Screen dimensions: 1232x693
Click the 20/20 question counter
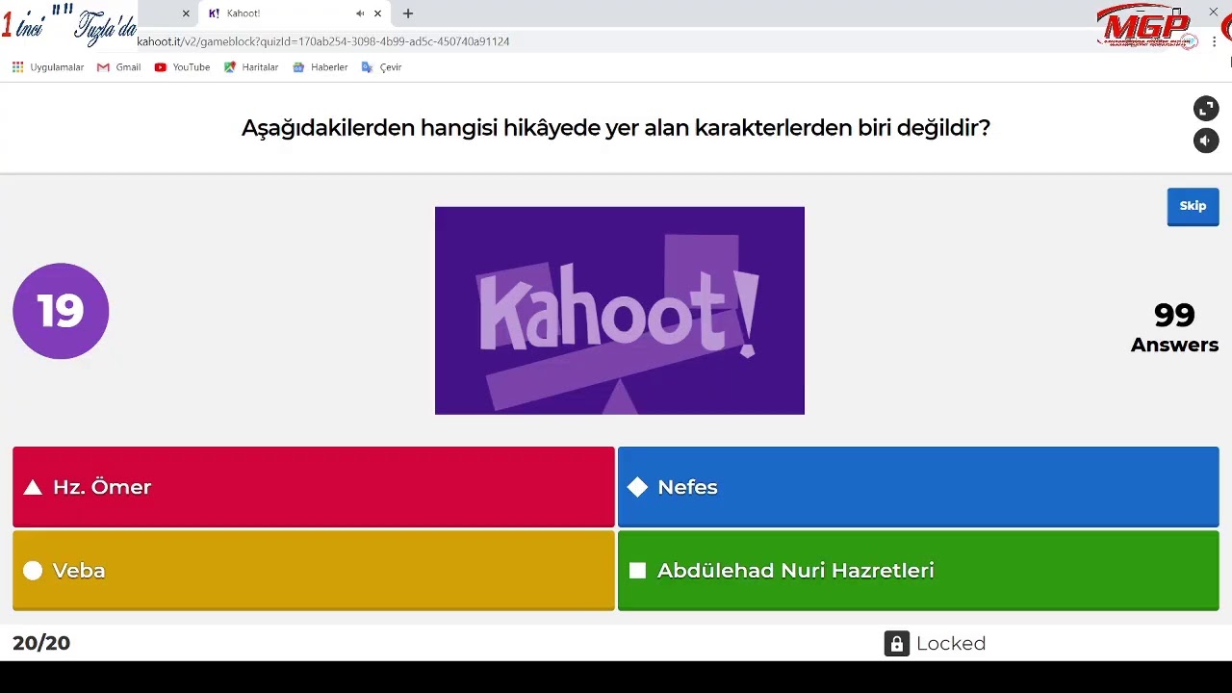[x=41, y=643]
